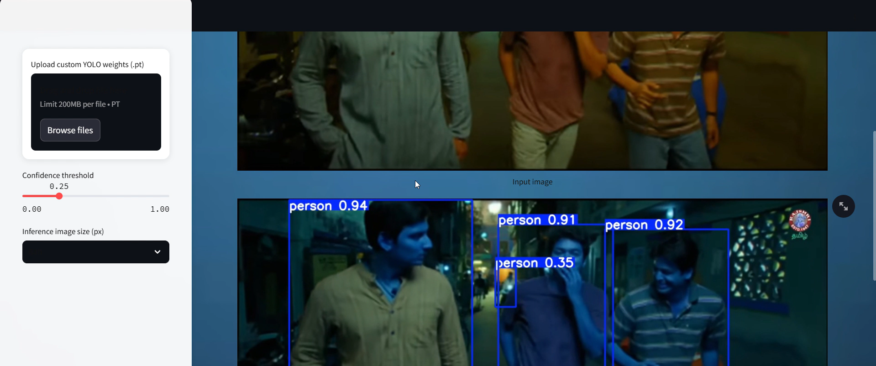The height and width of the screenshot is (366, 876).
Task: Click the 'Confidence threshold' label
Action: click(x=58, y=175)
